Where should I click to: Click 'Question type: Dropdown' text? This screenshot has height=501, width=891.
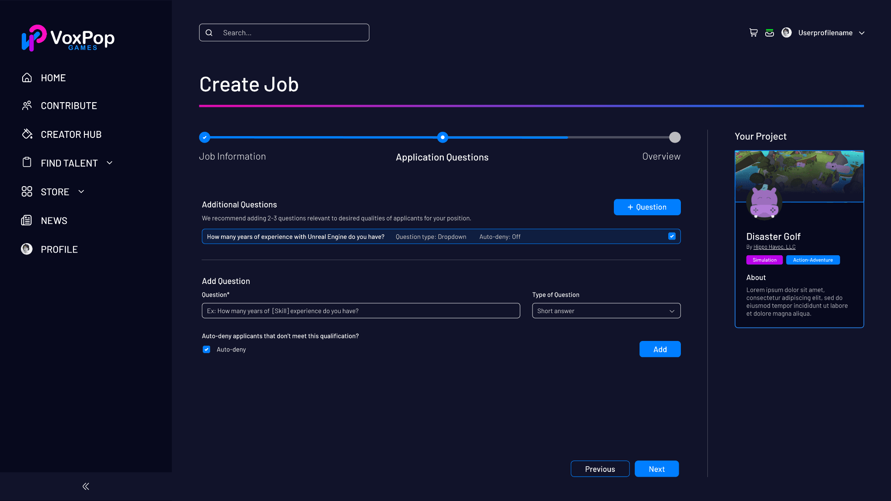click(x=431, y=237)
